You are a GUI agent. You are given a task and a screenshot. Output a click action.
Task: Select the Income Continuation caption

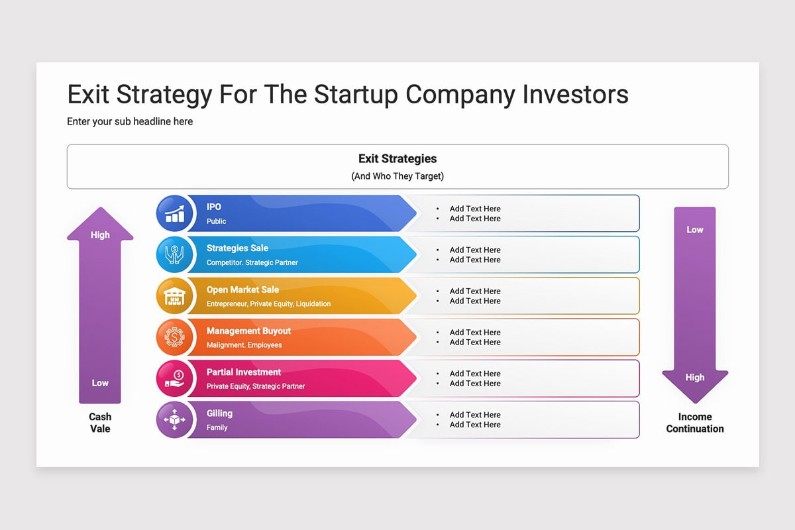tap(695, 423)
